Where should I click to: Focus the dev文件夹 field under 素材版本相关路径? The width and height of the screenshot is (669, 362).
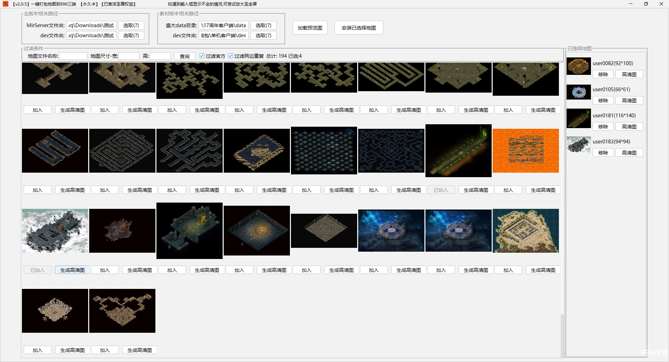pyautogui.click(x=224, y=36)
